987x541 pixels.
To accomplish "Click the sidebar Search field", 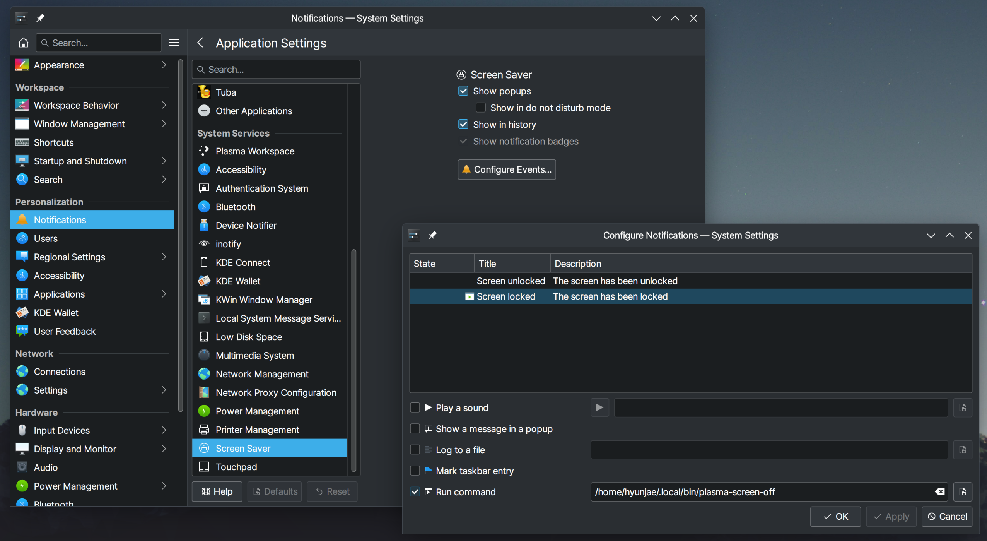I will pyautogui.click(x=99, y=43).
